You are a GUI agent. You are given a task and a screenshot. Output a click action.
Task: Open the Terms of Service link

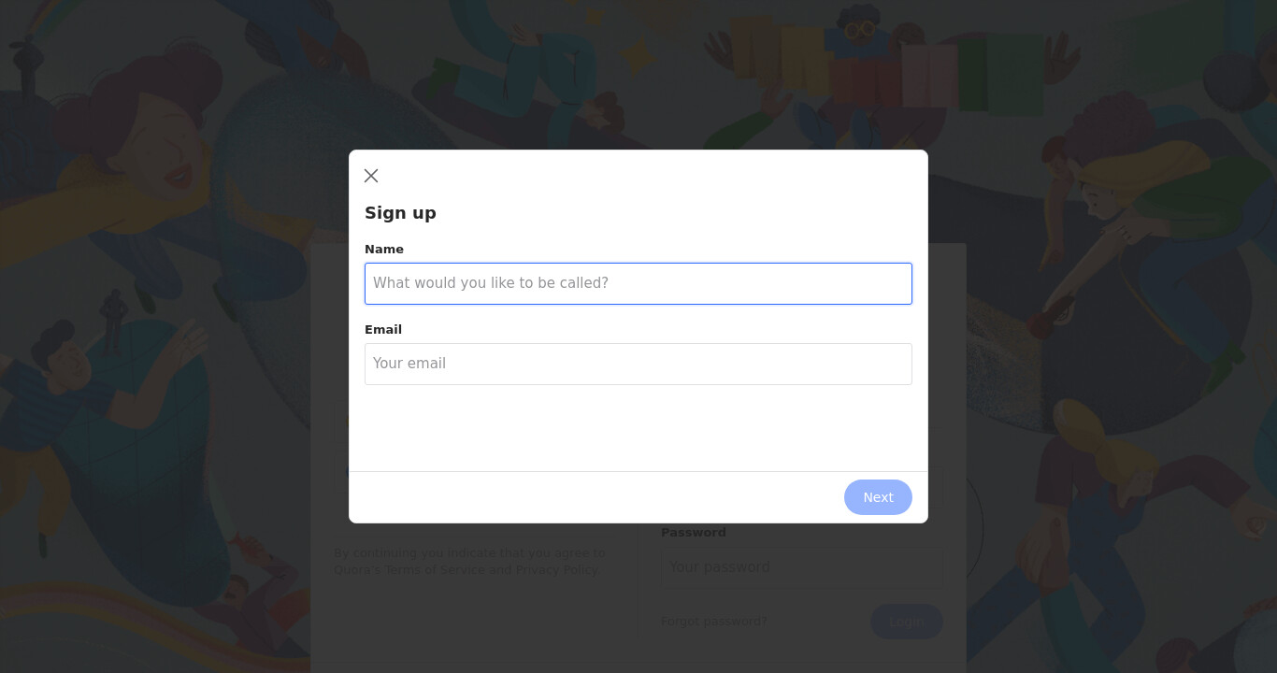[x=435, y=570]
